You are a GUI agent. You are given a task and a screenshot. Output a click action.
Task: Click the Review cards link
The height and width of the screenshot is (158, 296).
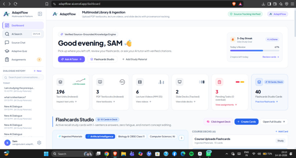[271, 57]
